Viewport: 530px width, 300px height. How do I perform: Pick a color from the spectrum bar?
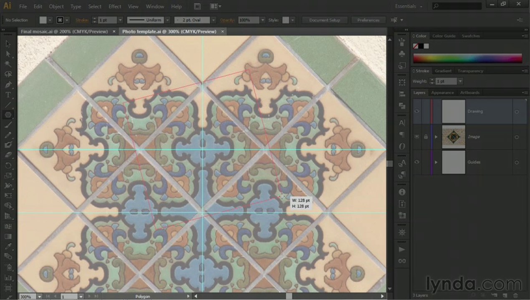(x=467, y=58)
